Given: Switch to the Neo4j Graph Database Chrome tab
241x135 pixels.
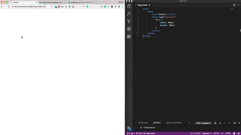Looking at the screenshot, I should pos(52,3).
